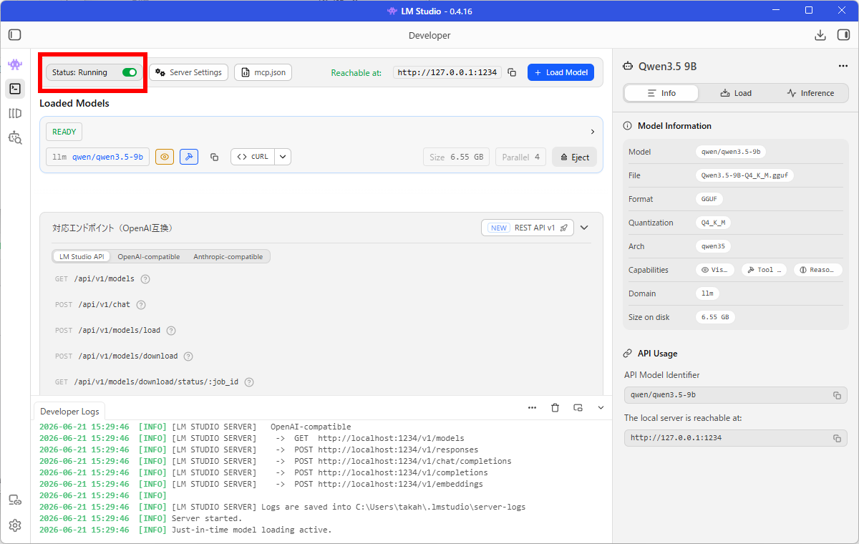Copy the API Model Identifier qwen/qwen3.5-9b

coord(837,395)
